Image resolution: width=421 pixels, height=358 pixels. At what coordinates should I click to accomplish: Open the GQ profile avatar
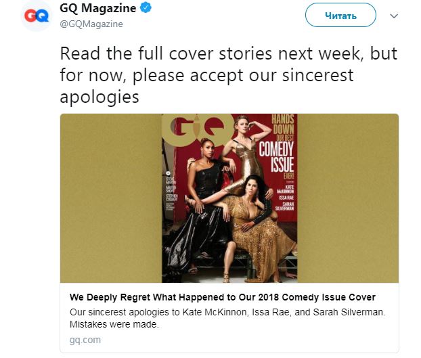(x=37, y=16)
